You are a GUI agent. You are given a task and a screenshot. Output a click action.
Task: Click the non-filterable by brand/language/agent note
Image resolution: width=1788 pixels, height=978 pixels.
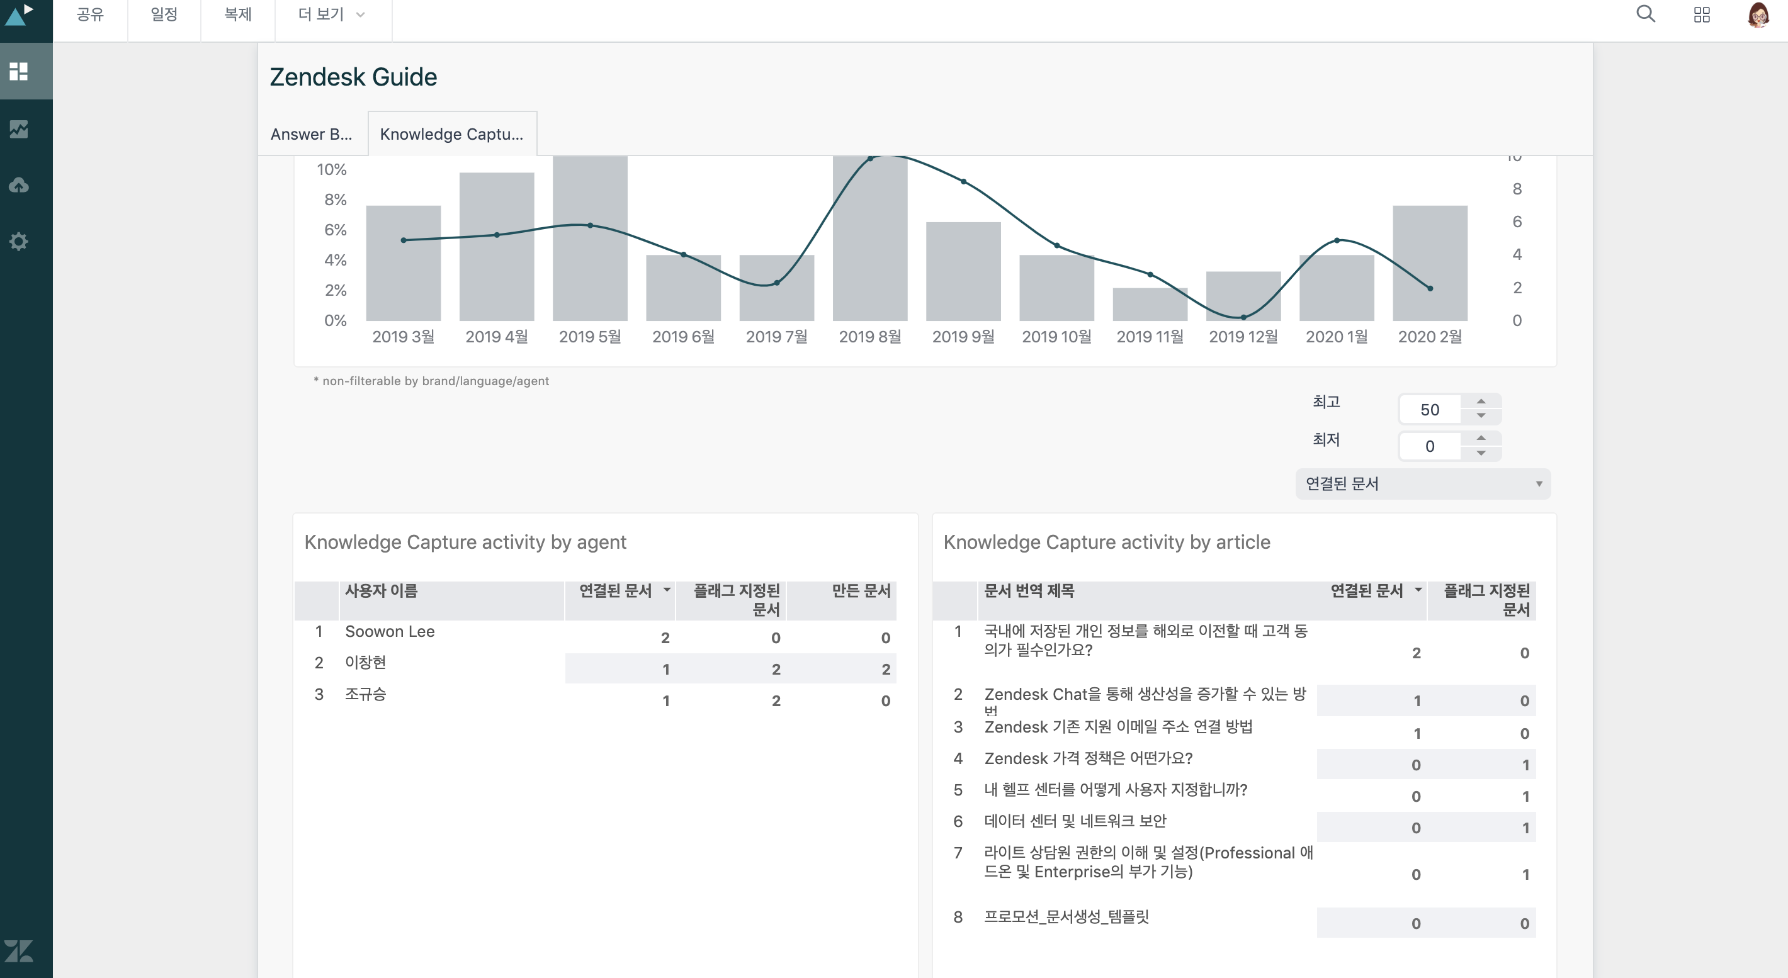[x=431, y=381]
